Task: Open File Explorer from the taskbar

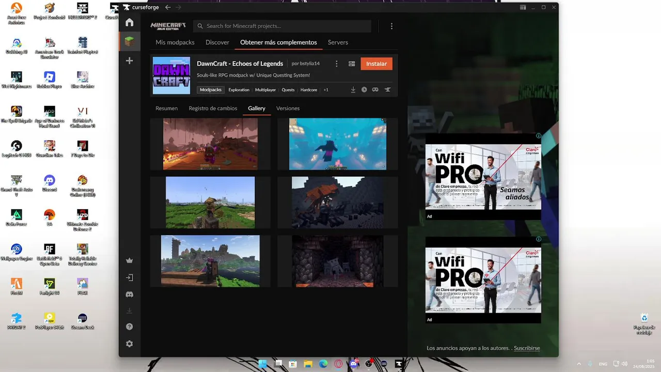Action: tap(308, 364)
